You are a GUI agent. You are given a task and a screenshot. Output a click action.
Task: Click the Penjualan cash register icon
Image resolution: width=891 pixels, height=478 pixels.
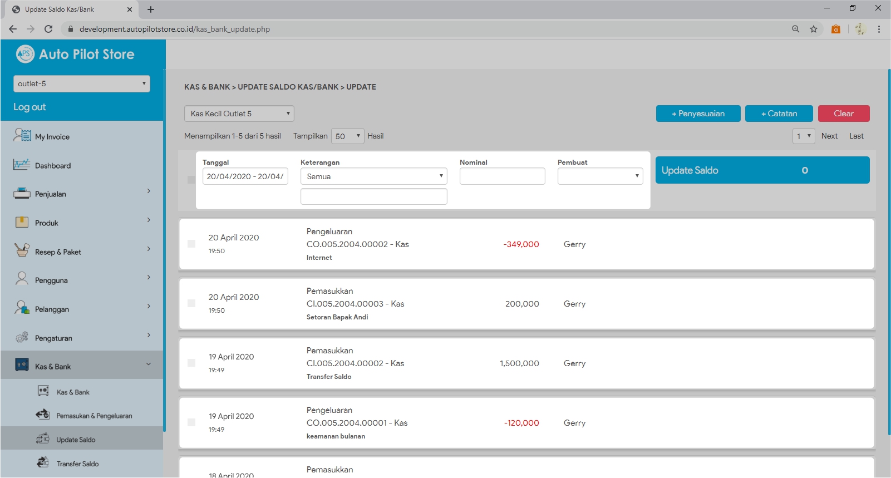(x=22, y=194)
